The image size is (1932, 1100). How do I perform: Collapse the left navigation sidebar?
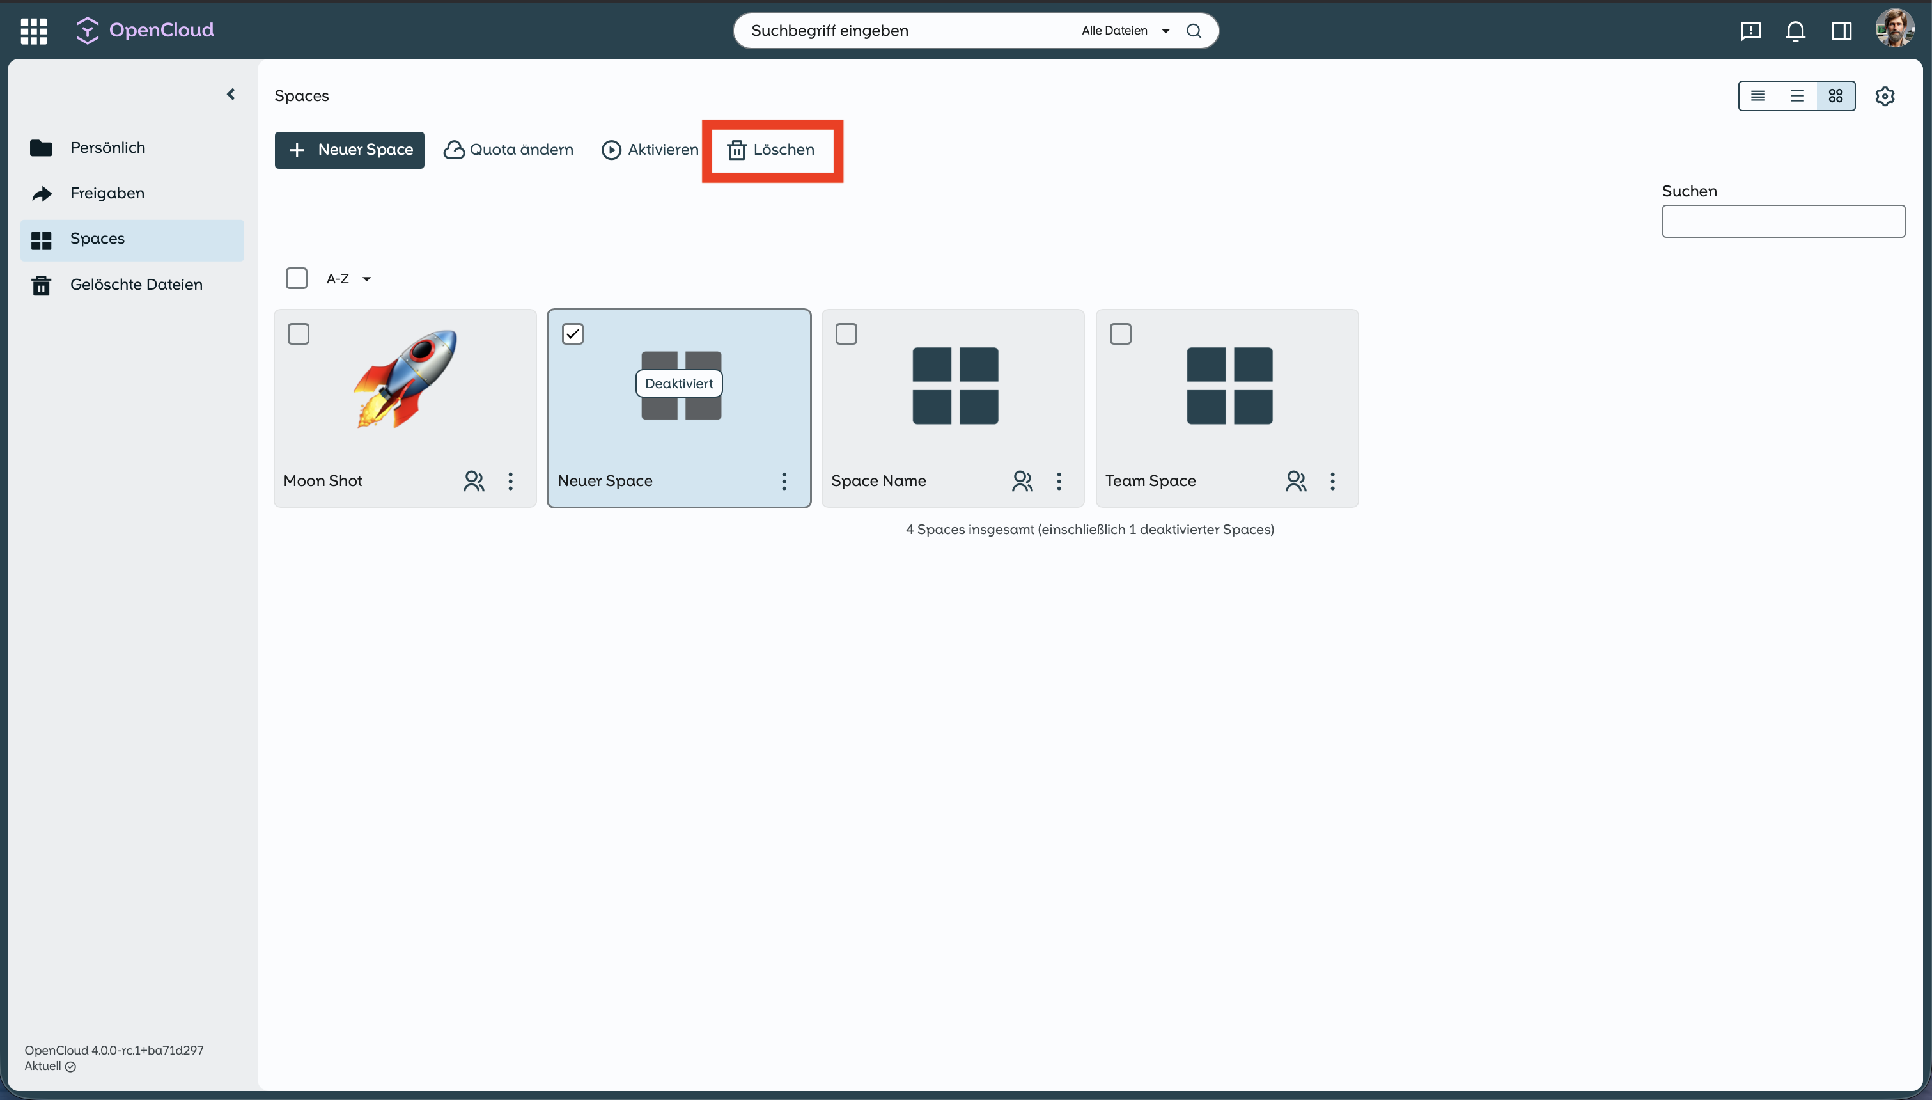tap(231, 95)
